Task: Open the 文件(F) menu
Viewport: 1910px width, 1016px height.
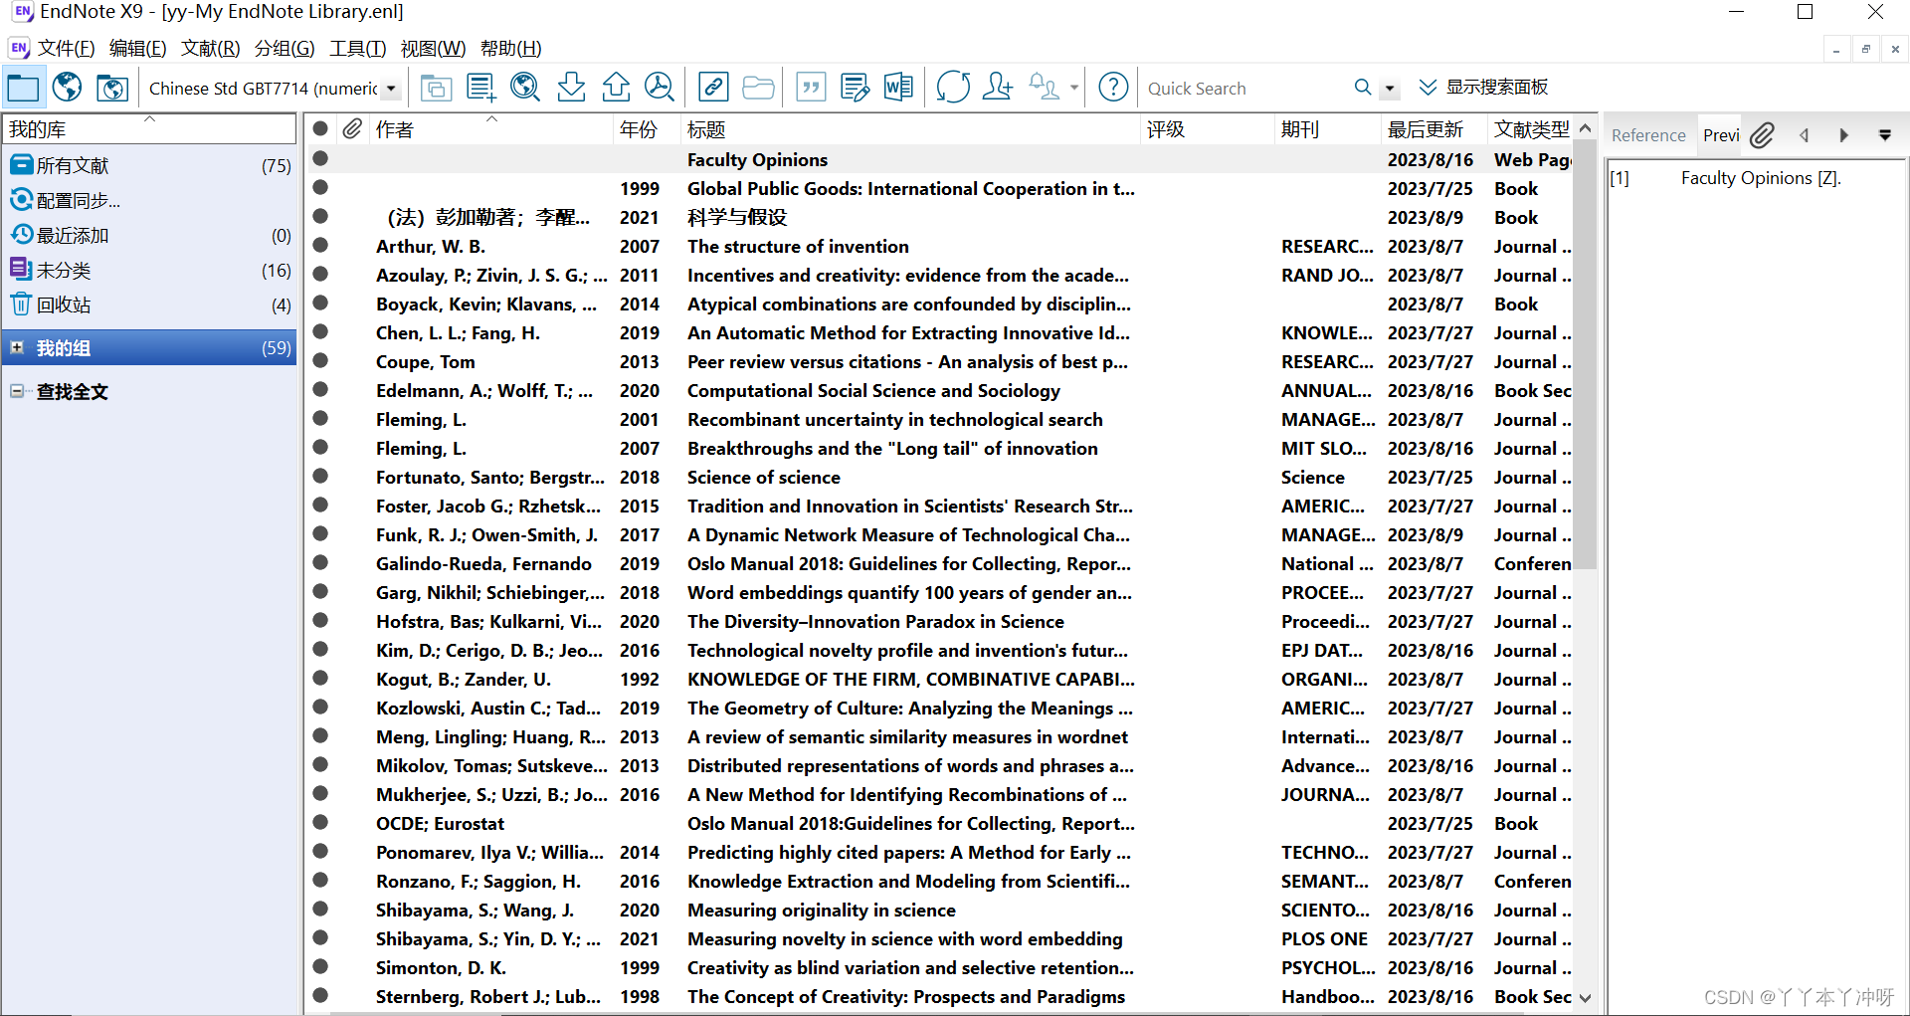Action: point(66,48)
